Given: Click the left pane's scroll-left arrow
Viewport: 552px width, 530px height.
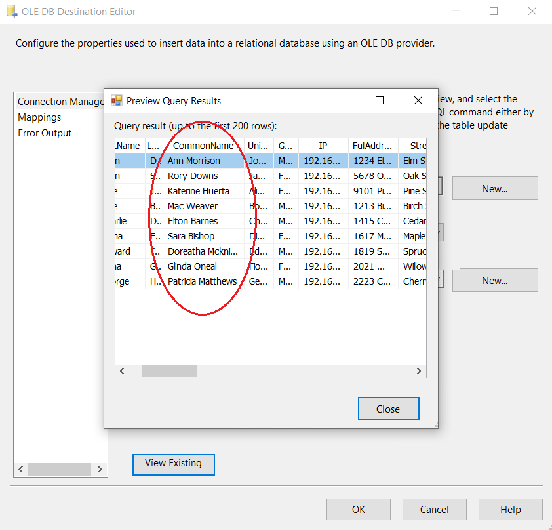Looking at the screenshot, I should pyautogui.click(x=21, y=470).
